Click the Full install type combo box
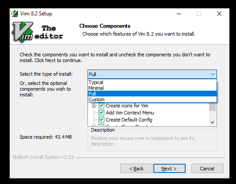The image size is (236, 184). coord(152,74)
